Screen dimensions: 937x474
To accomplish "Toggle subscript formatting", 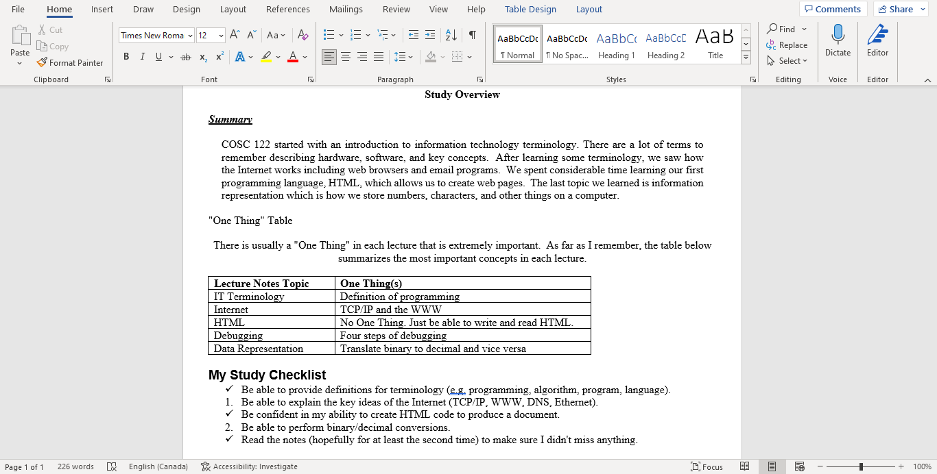I will [x=203, y=57].
